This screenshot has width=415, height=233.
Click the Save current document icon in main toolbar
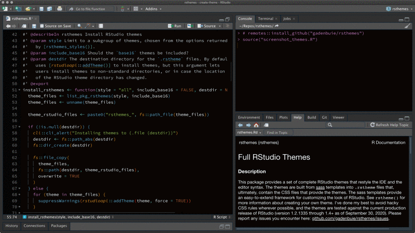click(x=41, y=9)
